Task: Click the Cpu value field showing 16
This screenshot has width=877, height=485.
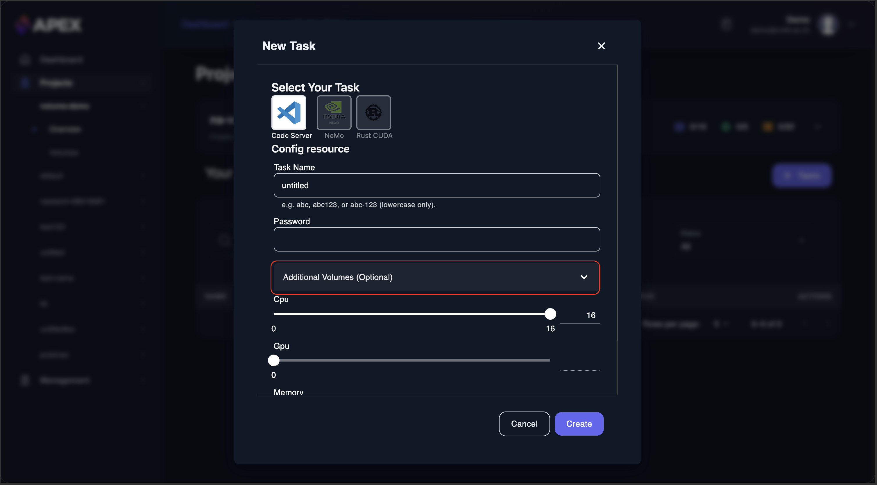Action: [x=580, y=315]
